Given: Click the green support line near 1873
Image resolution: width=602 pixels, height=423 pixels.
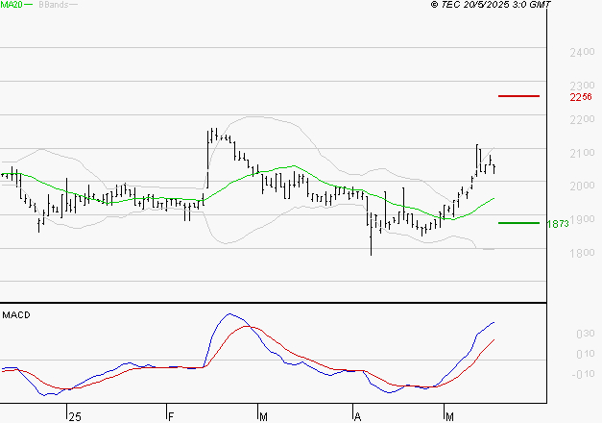Looking at the screenshot, I should [x=518, y=222].
